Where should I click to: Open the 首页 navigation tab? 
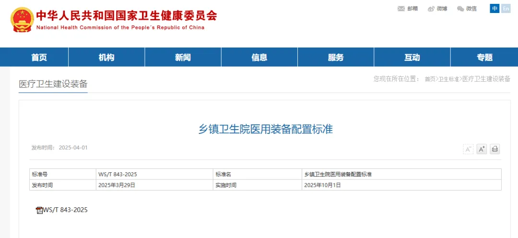[x=39, y=58]
